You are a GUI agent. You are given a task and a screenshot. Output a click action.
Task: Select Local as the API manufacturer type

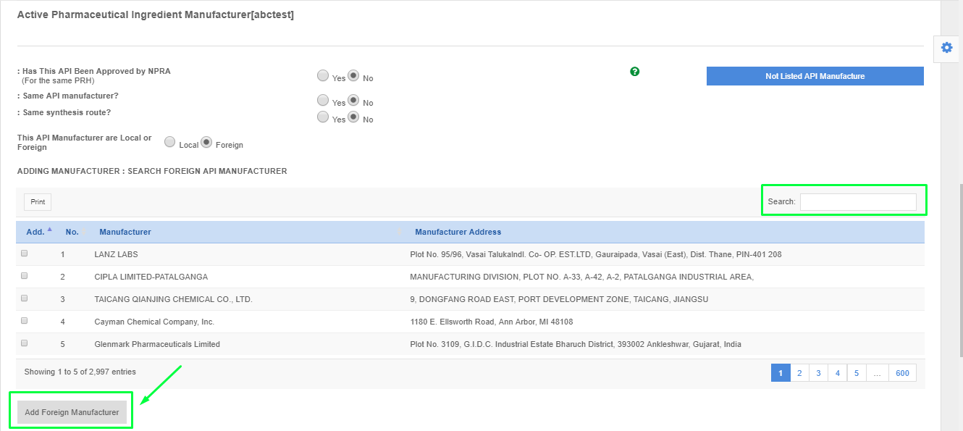point(169,142)
